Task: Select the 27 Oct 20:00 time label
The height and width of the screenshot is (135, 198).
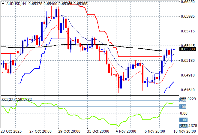Action: click(40, 131)
